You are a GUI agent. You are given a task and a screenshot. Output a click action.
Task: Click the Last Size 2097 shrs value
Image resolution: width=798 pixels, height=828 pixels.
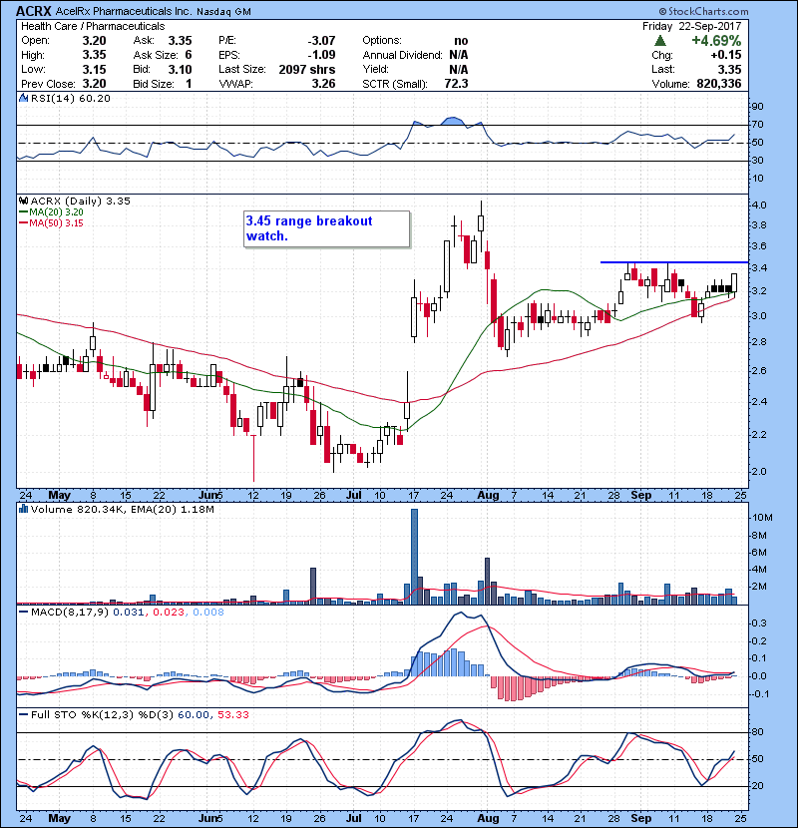coord(307,70)
